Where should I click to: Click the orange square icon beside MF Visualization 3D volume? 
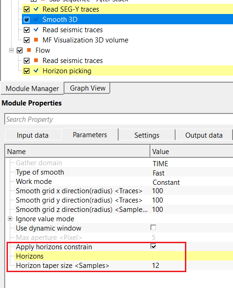tap(36, 40)
